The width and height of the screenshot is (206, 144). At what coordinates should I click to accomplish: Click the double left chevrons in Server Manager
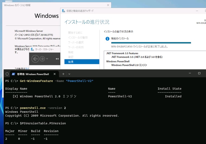coord(57,59)
